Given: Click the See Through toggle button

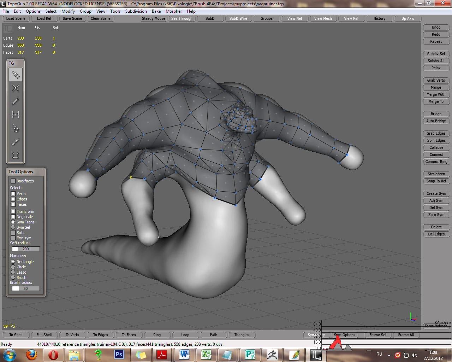Looking at the screenshot, I should pyautogui.click(x=182, y=18).
